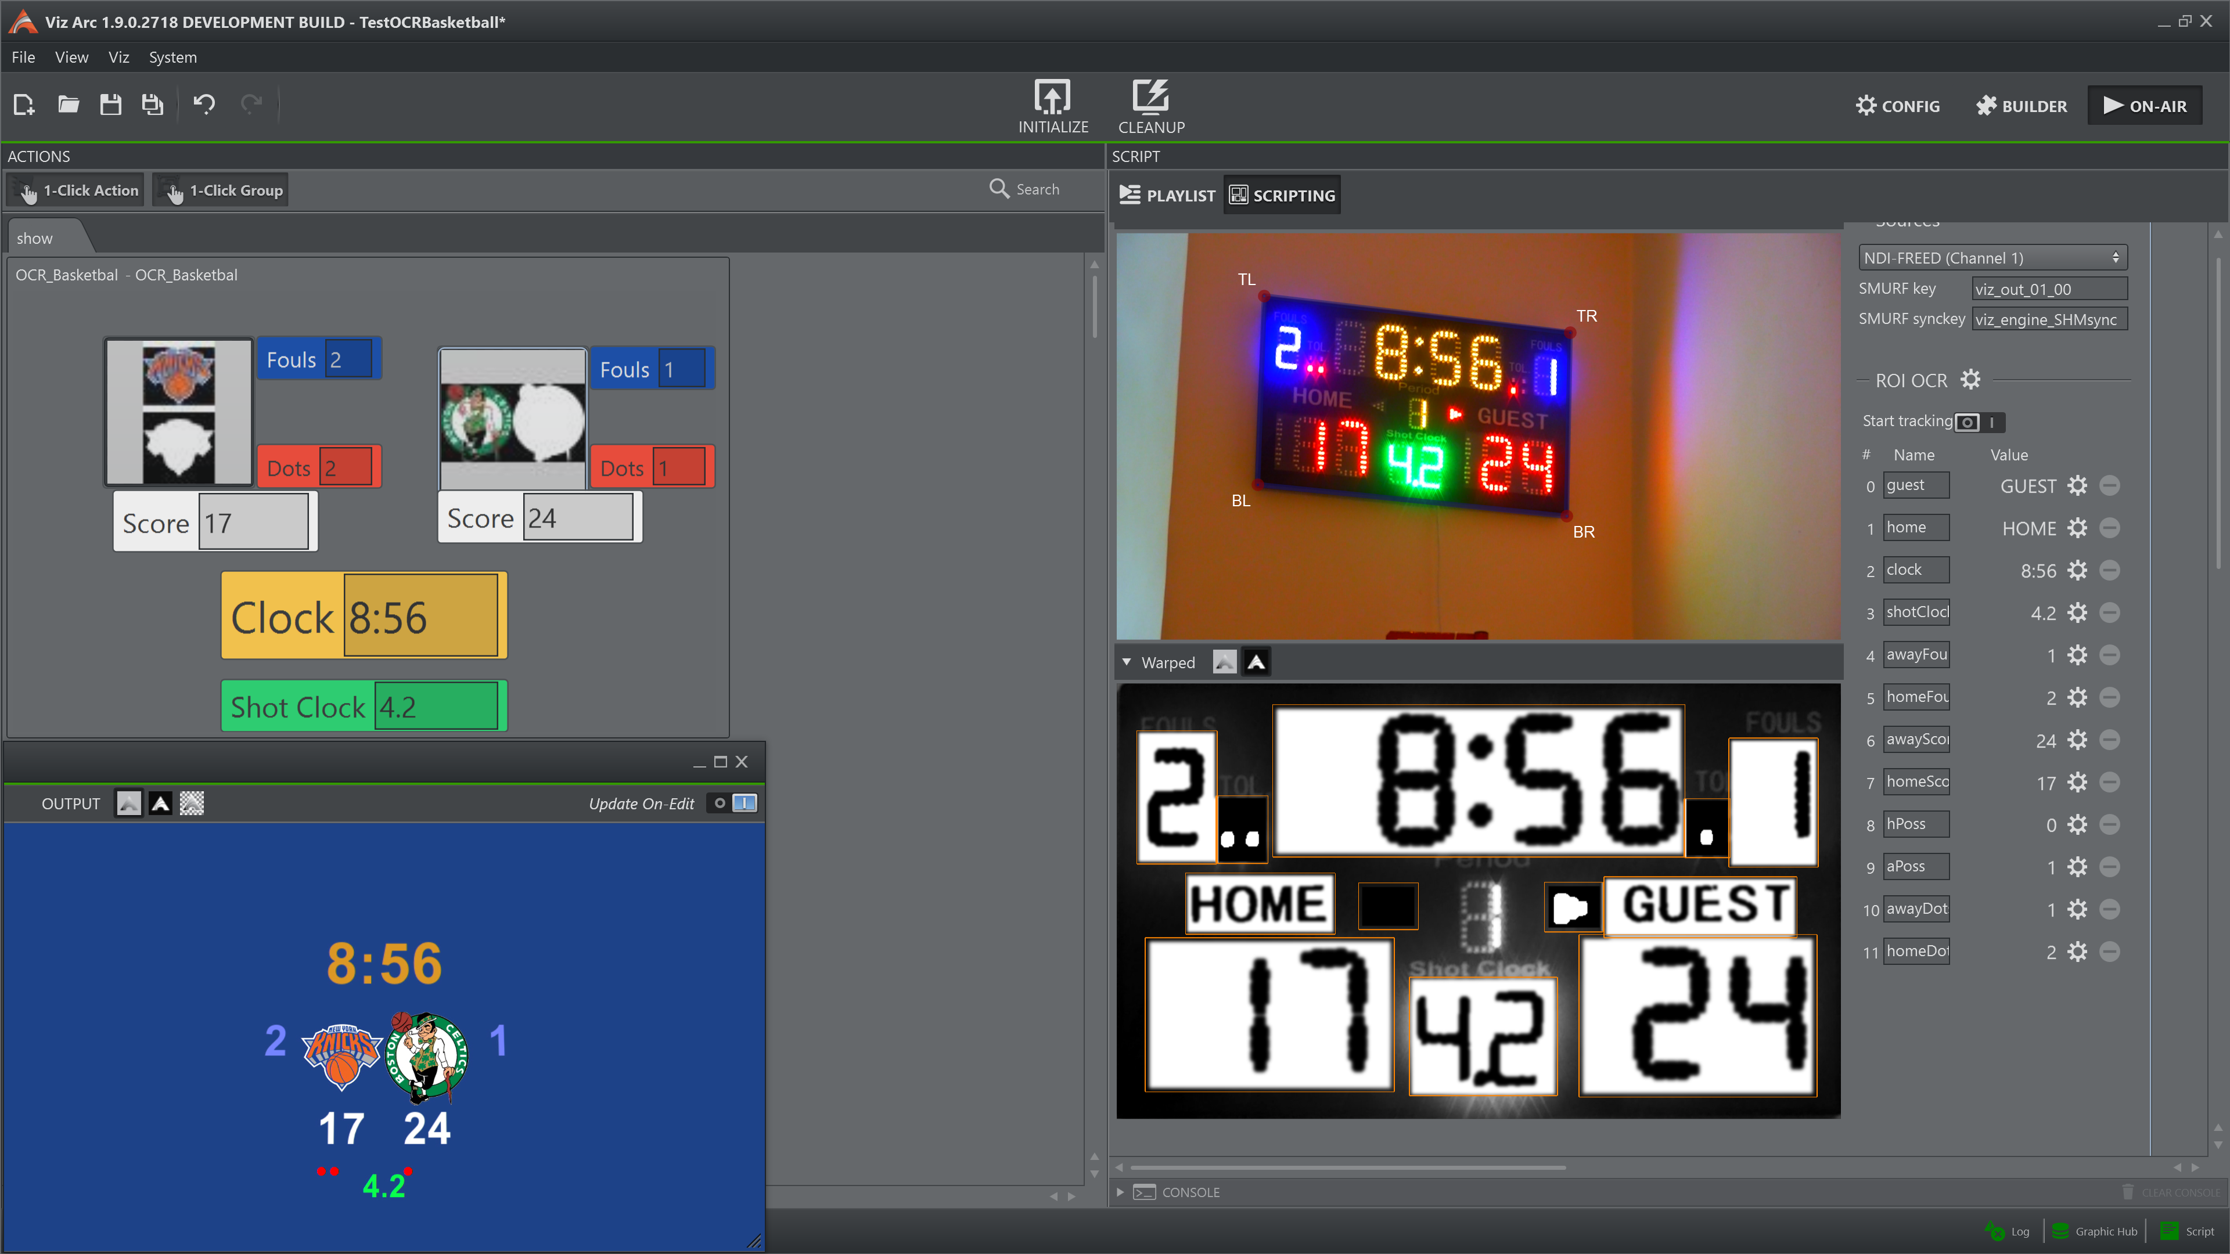Show alpha view in OUTPUT panel

[x=161, y=804]
